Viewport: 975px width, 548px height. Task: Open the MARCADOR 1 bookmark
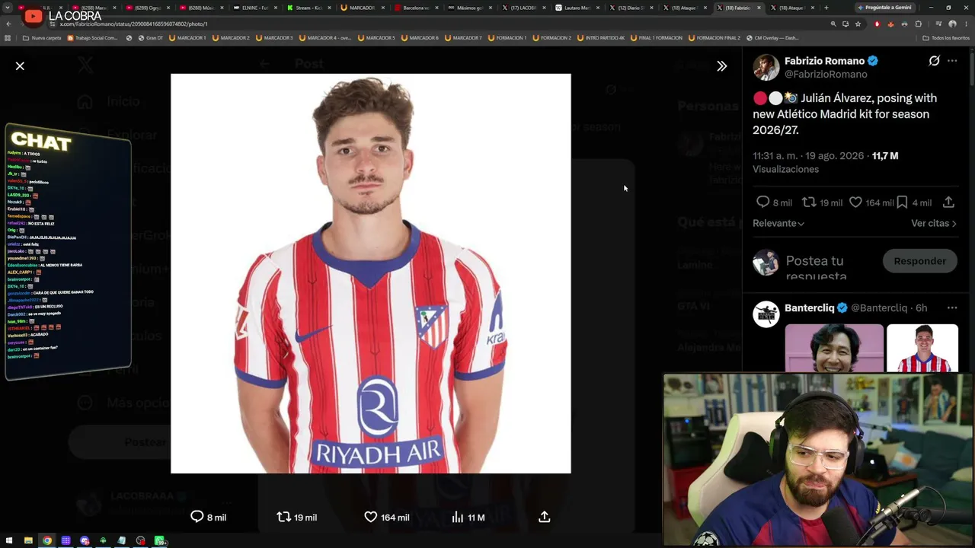[x=187, y=38]
